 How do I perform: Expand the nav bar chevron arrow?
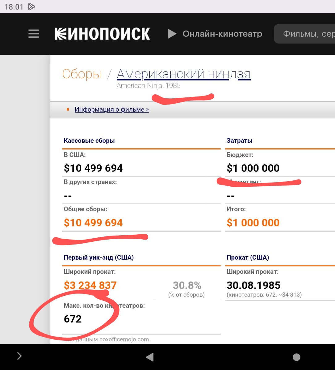(x=19, y=356)
